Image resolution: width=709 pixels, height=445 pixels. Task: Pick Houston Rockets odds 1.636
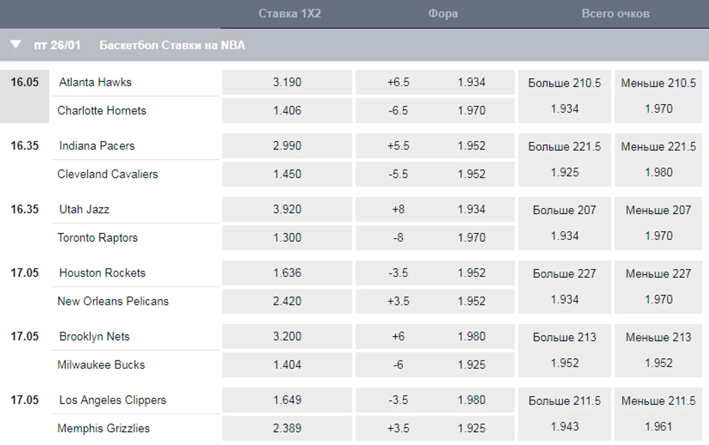[x=287, y=273]
